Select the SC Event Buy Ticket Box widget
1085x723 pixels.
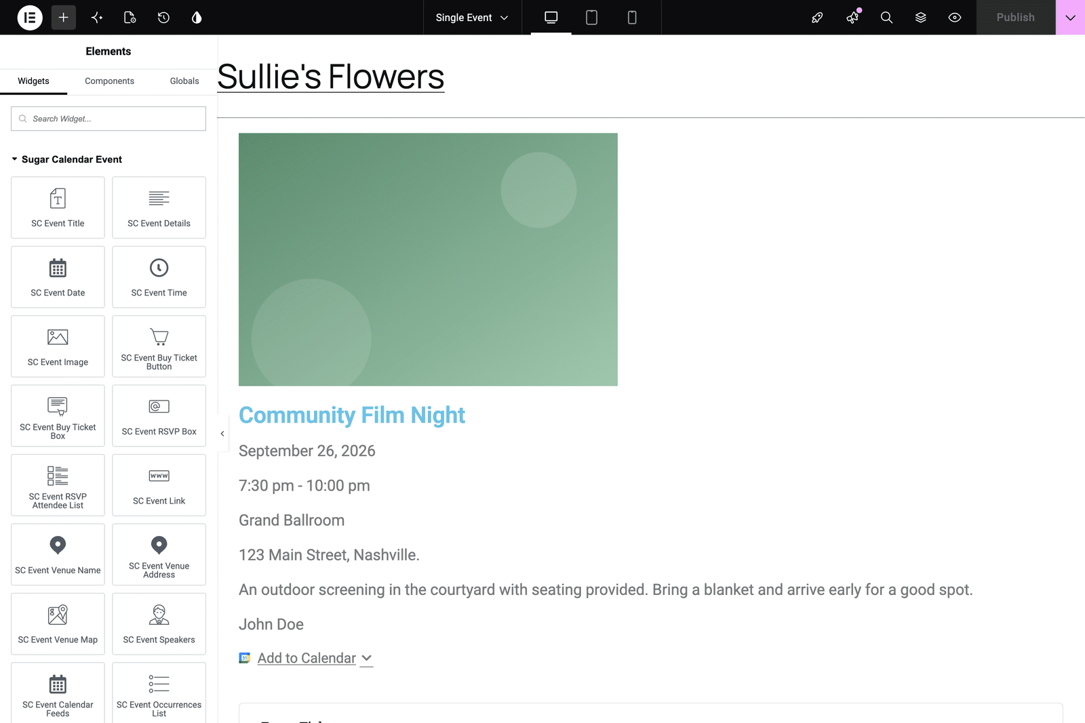(58, 416)
